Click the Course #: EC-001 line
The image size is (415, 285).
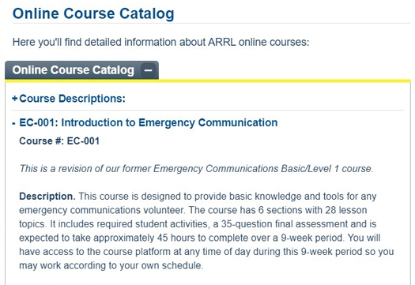tap(59, 141)
